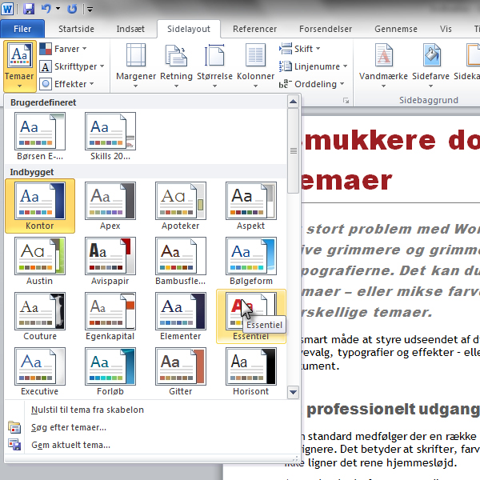480x480 pixels.
Task: Open the Filer tab
Action: 22,29
